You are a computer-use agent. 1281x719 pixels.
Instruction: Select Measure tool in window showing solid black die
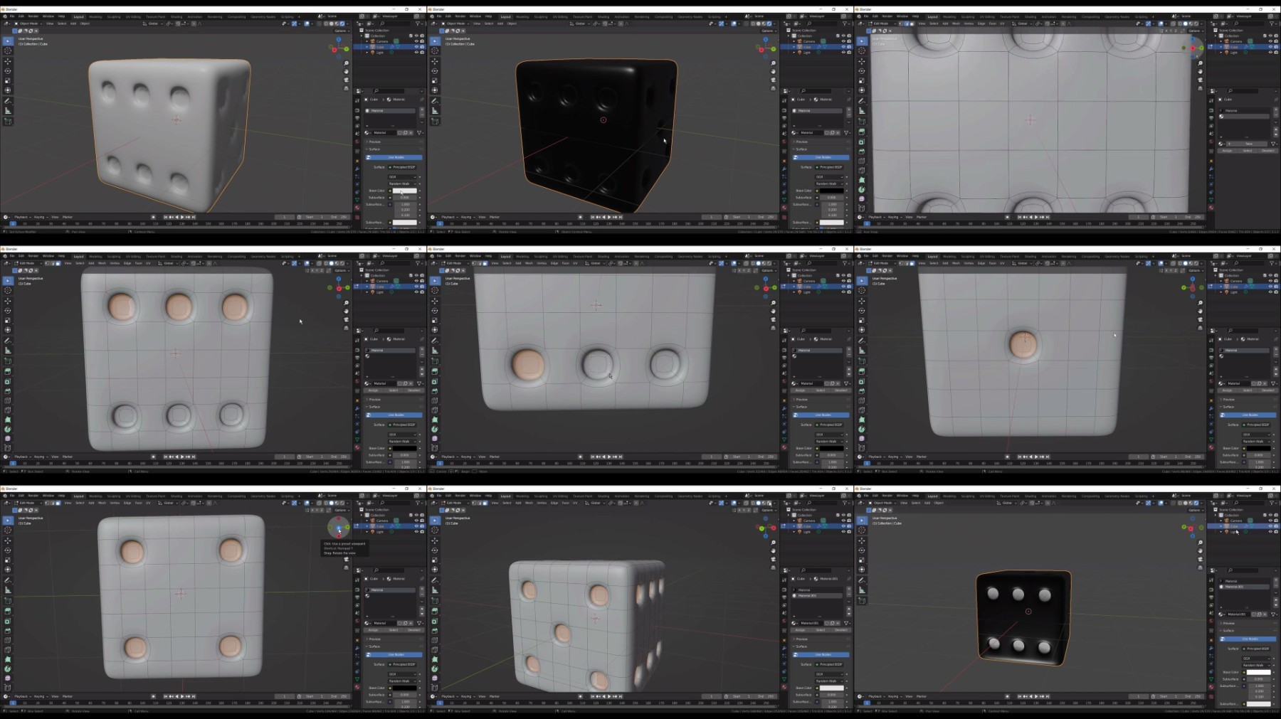(435, 111)
